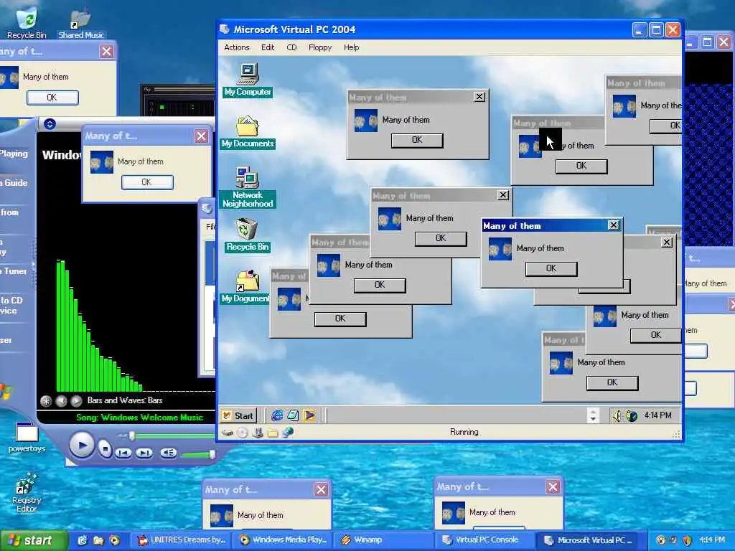
Task: Select next visualization arrow in Media Player
Action: click(x=76, y=400)
